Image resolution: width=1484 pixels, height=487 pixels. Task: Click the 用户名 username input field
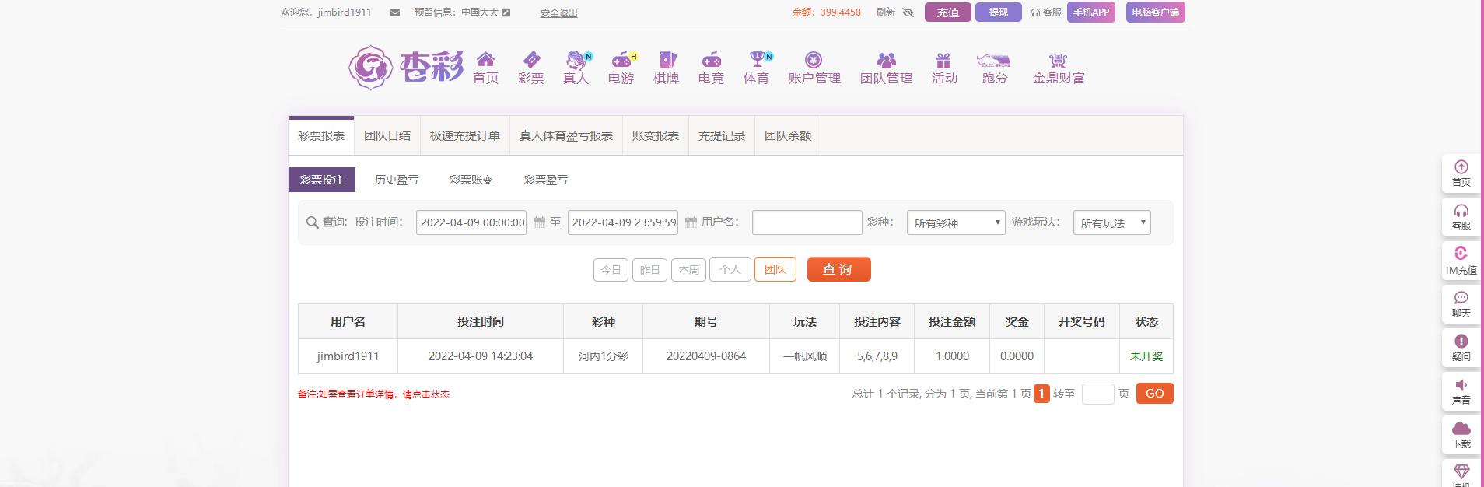(807, 222)
